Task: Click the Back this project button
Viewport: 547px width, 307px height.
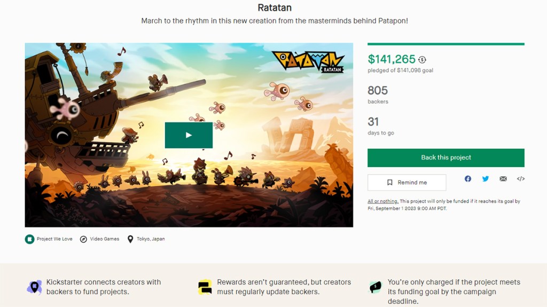Action: click(446, 158)
